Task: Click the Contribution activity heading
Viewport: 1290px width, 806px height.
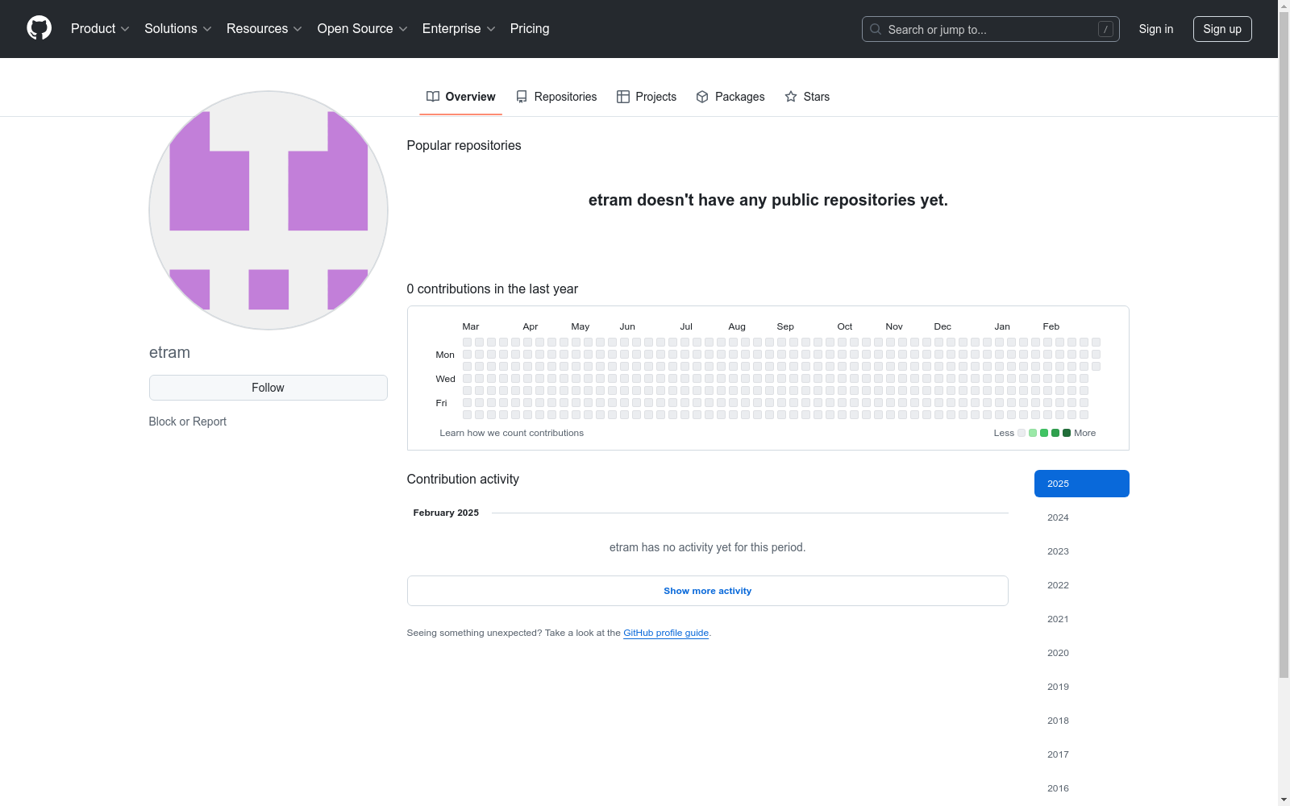Action: point(463,479)
